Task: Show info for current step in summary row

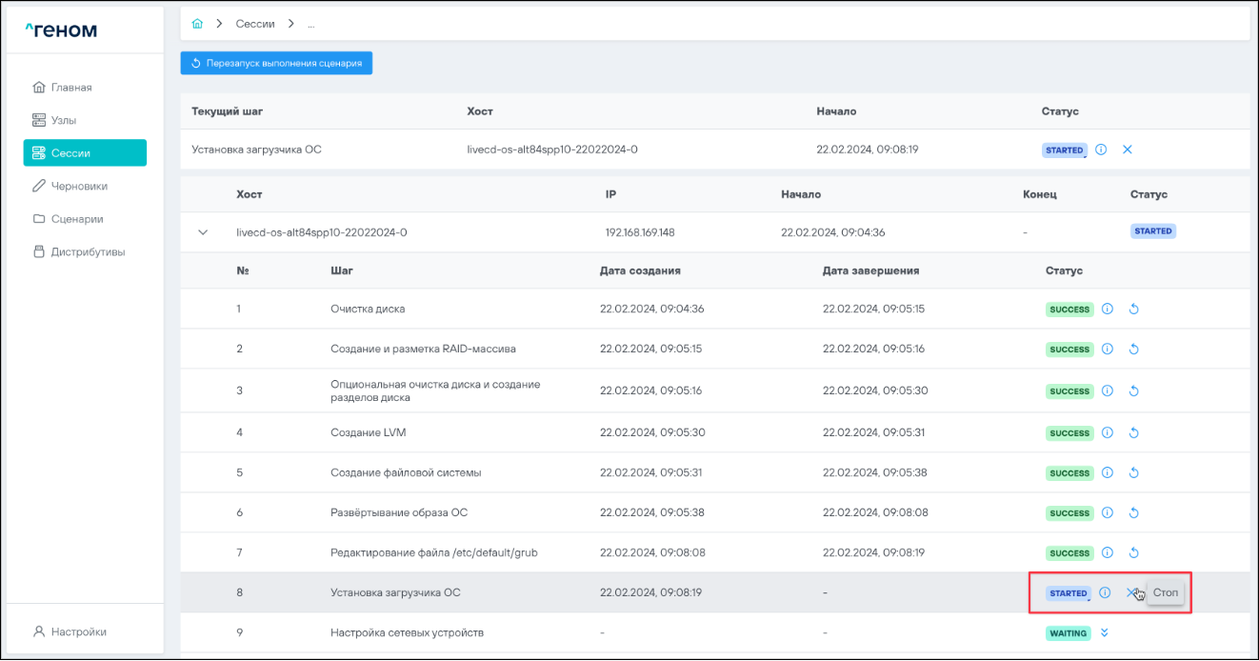Action: coord(1101,150)
